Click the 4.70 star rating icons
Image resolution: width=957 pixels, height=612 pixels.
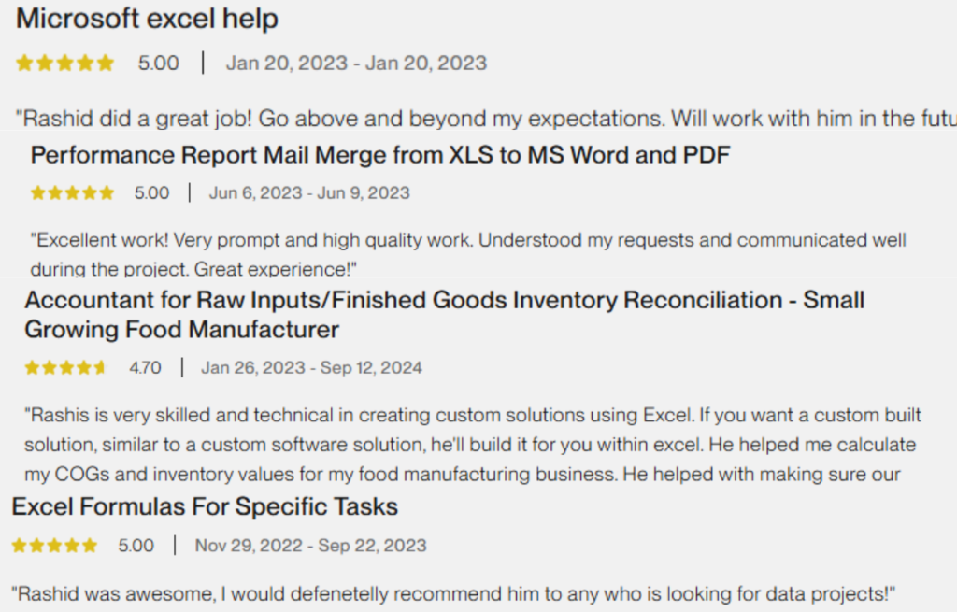coord(65,368)
